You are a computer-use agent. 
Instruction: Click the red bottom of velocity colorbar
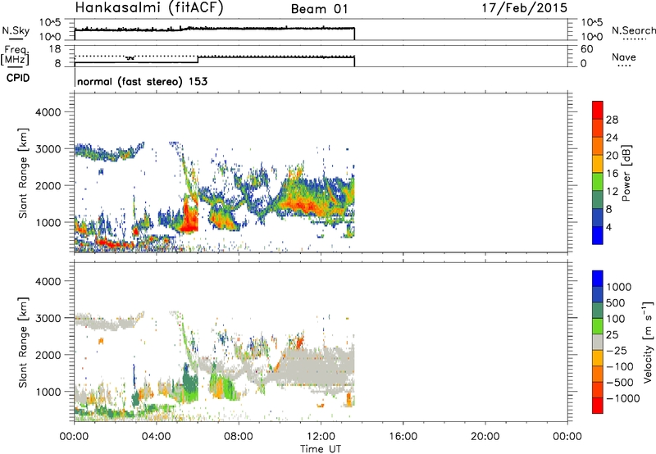[x=598, y=406]
